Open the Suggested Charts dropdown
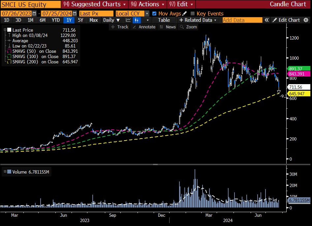Image resolution: width=312 pixels, height=226 pixels. tap(94, 4)
